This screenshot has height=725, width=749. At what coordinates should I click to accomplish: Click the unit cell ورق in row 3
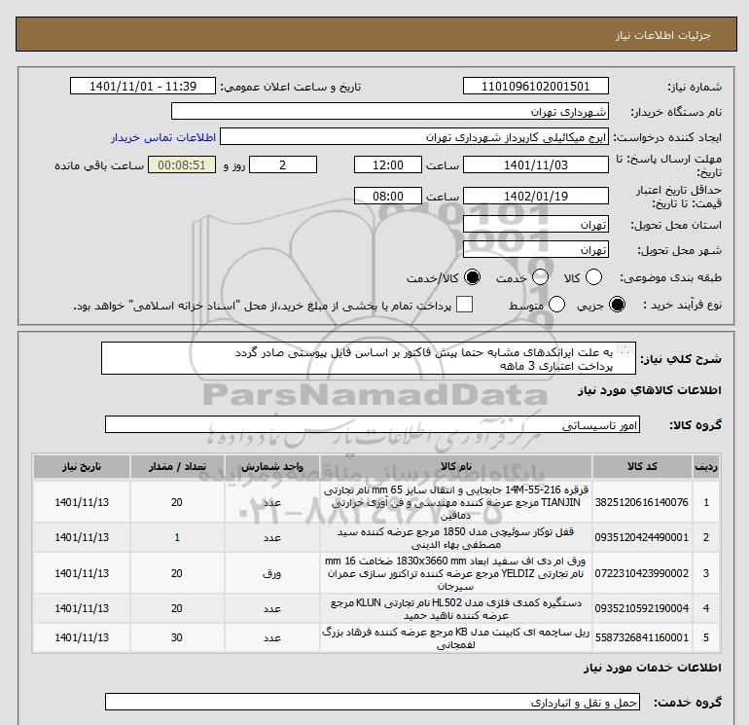[x=271, y=573]
